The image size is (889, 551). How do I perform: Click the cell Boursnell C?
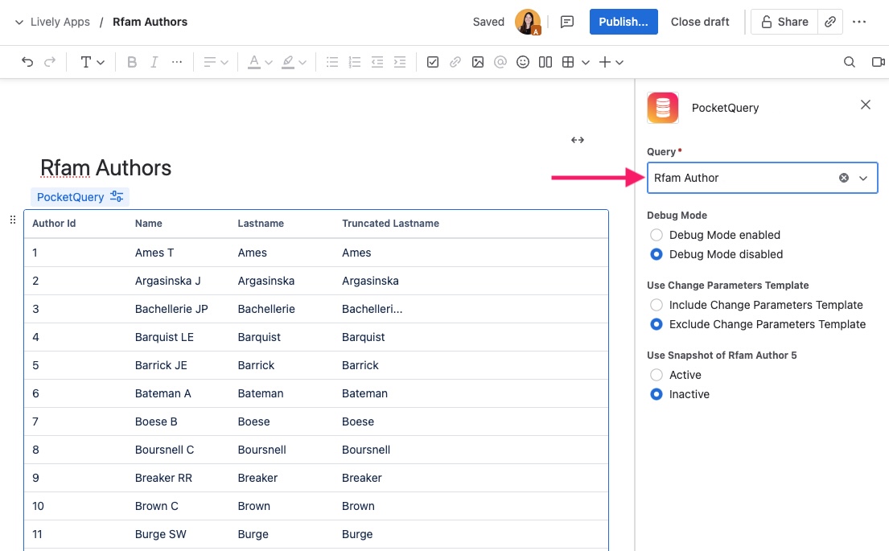pyautogui.click(x=164, y=450)
